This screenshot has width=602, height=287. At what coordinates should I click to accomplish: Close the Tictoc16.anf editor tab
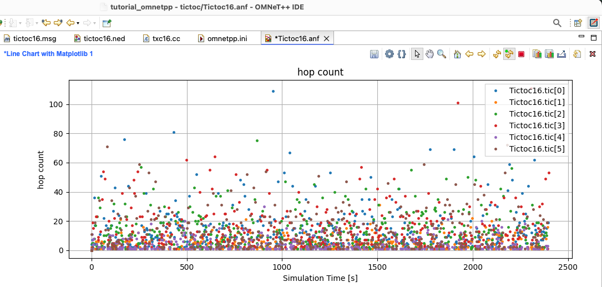327,38
